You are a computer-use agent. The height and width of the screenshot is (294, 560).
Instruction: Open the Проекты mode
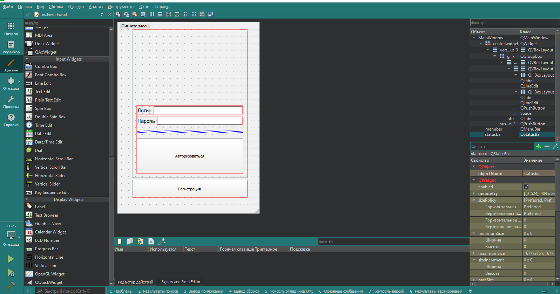coord(11,101)
